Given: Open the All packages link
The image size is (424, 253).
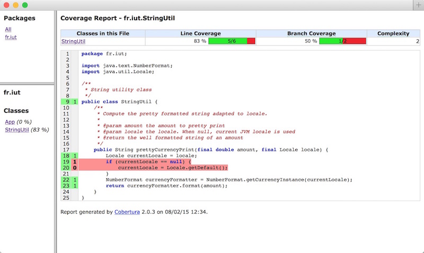Looking at the screenshot, I should pos(8,30).
